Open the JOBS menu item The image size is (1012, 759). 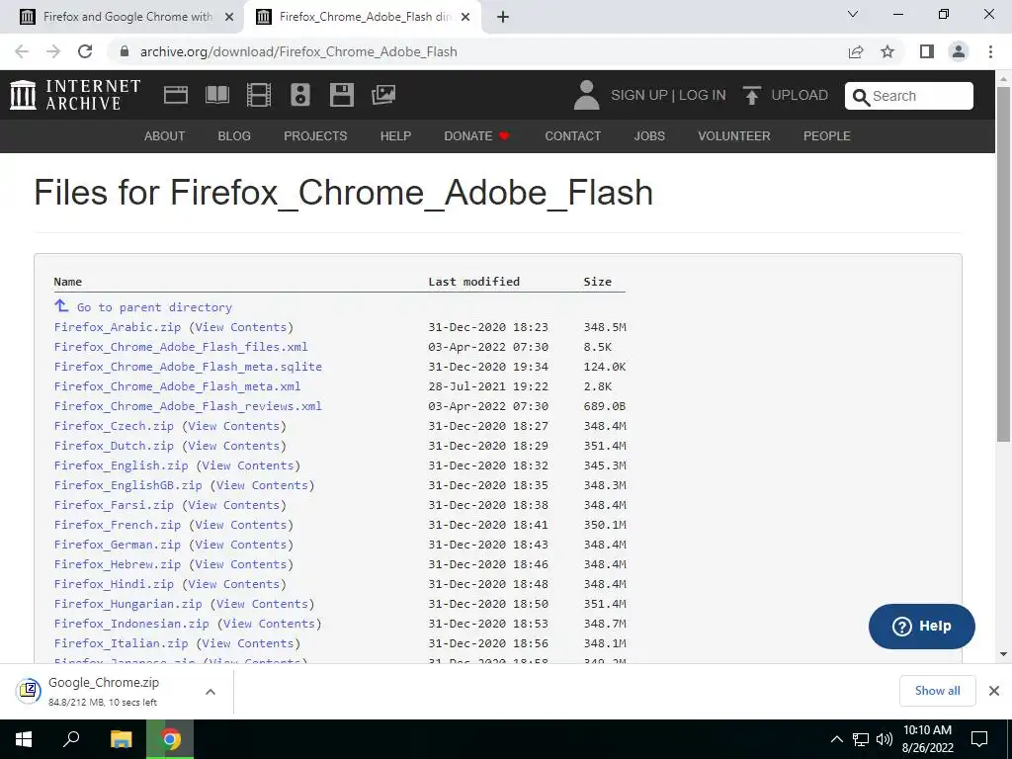pos(649,136)
